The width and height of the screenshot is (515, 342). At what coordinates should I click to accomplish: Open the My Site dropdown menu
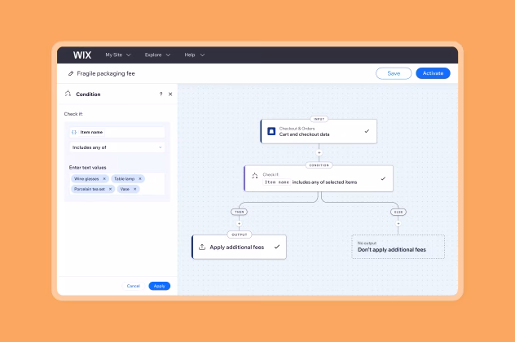click(119, 55)
